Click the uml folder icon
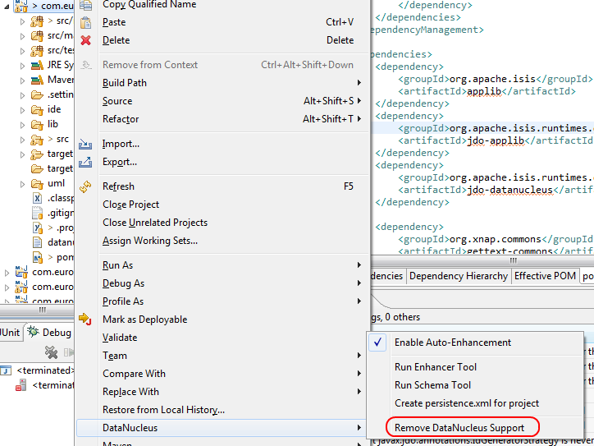Screen dimensions: 594x446 tap(37, 183)
